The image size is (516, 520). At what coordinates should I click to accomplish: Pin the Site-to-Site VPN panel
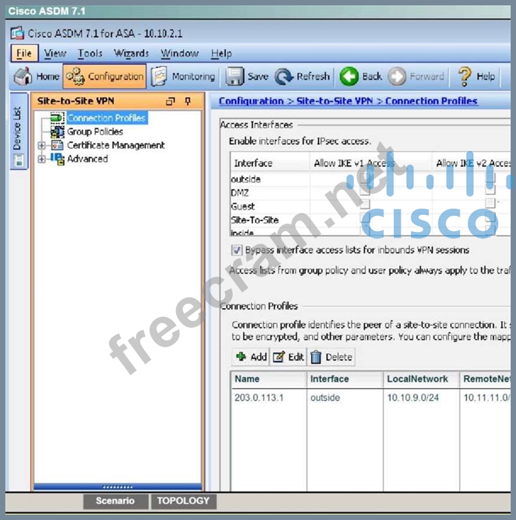pos(188,102)
